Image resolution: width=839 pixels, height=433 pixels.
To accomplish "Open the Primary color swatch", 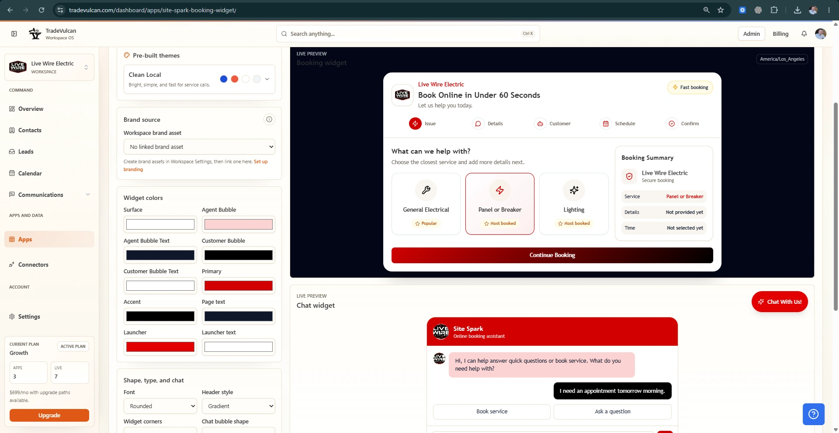I will (x=239, y=286).
